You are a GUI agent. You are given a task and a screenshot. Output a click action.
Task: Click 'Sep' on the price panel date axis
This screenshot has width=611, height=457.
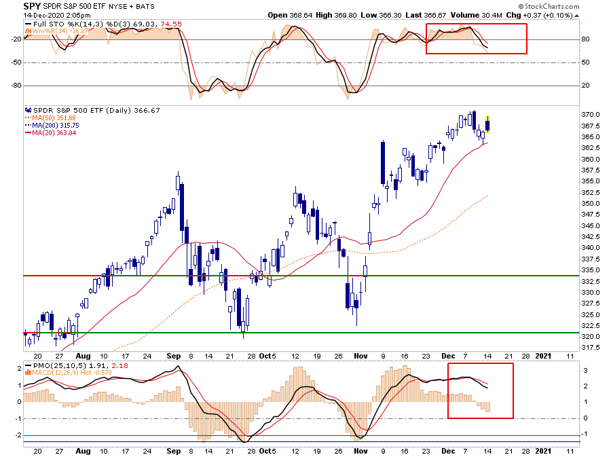coord(173,356)
